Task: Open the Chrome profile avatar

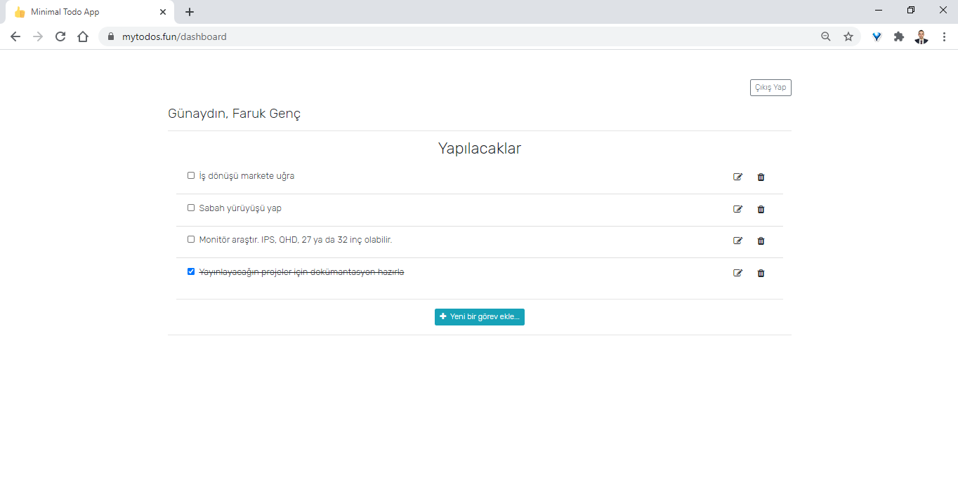Action: [921, 36]
